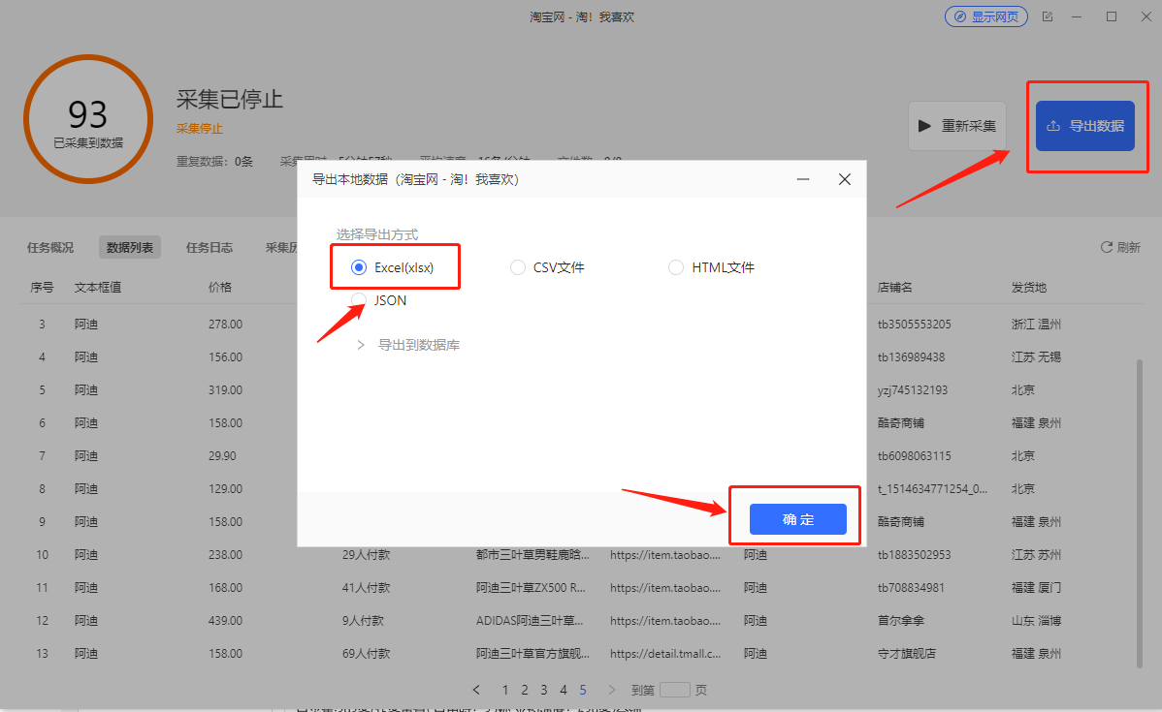Click the 发货地 column header

[x=1029, y=287]
